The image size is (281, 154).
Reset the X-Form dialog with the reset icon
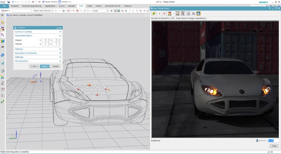[57, 28]
